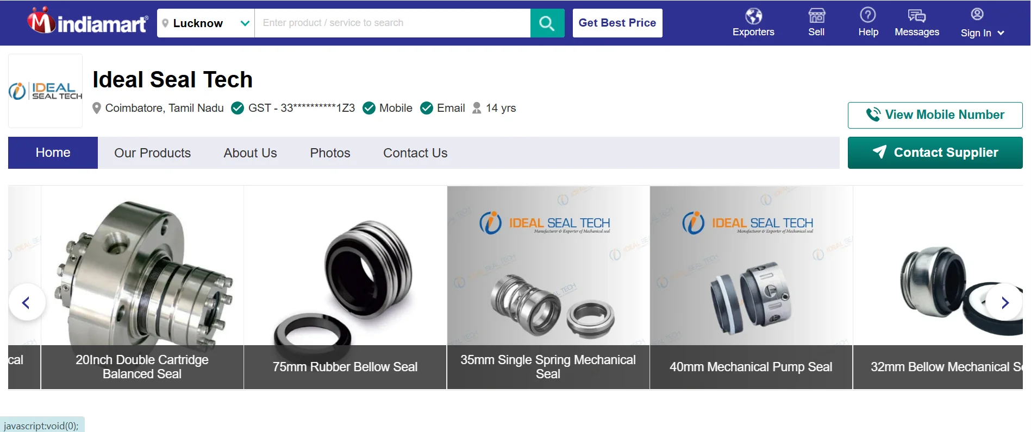Click the Email verified badge
This screenshot has height=432, width=1031.
[426, 108]
